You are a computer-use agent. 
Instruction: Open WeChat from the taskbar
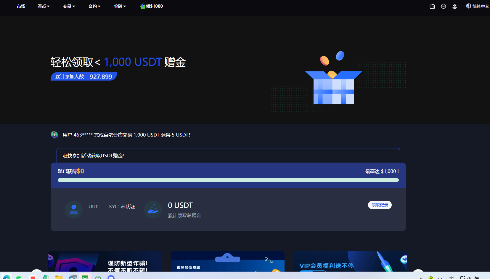pyautogui.click(x=19, y=278)
